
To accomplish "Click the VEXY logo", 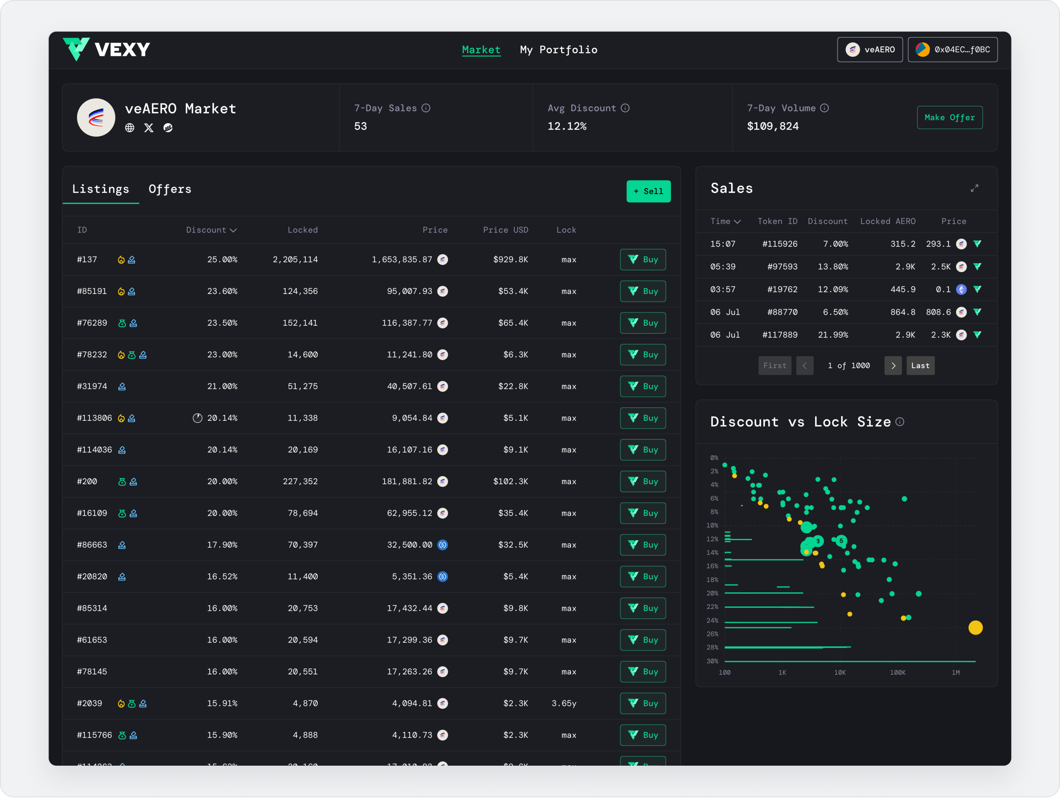I will pyautogui.click(x=106, y=50).
